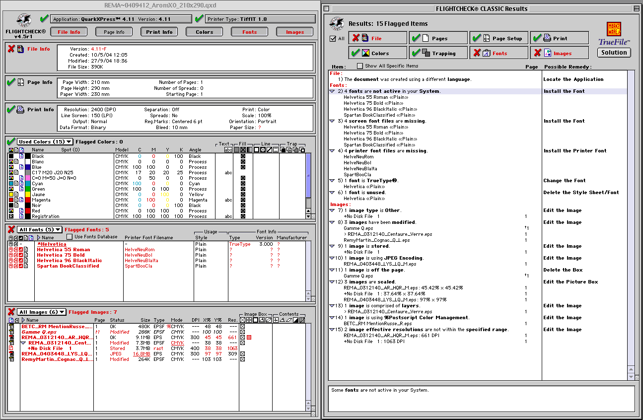The width and height of the screenshot is (643, 420).
Task: Switch to Colors tab in left window
Action: pyautogui.click(x=204, y=32)
